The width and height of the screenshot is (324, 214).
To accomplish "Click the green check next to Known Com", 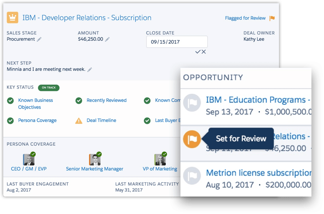I will (147, 101).
